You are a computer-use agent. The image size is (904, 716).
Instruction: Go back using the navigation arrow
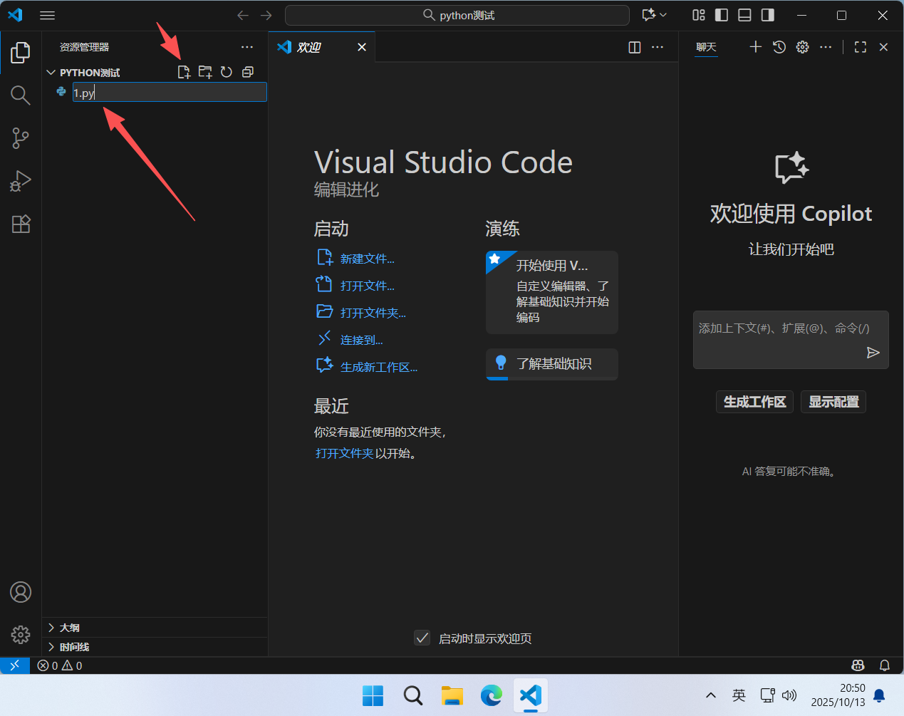click(243, 15)
